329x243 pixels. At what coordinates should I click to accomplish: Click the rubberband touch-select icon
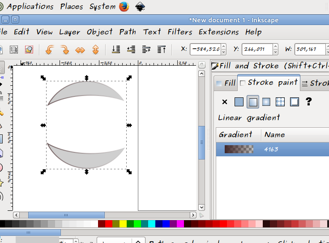(x=29, y=50)
